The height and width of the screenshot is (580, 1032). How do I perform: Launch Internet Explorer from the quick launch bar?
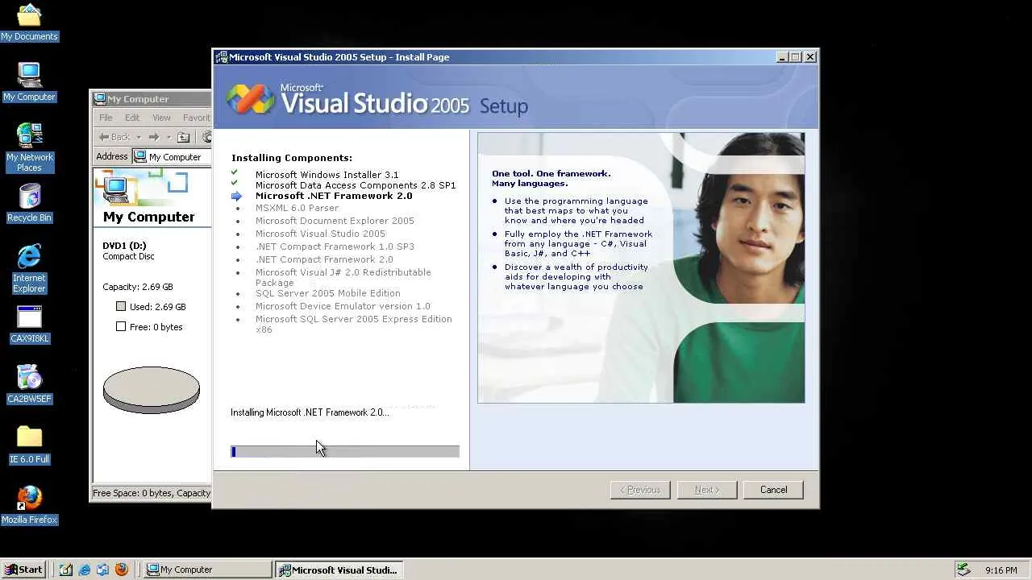pos(85,570)
